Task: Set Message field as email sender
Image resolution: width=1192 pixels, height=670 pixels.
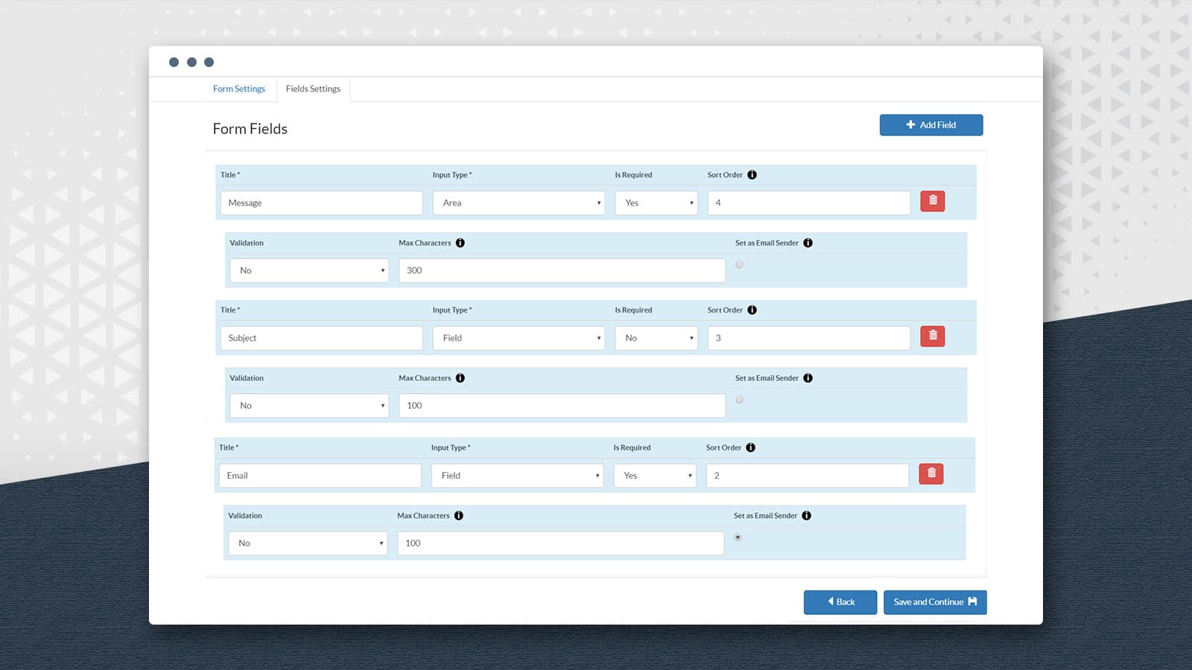Action: pos(739,264)
